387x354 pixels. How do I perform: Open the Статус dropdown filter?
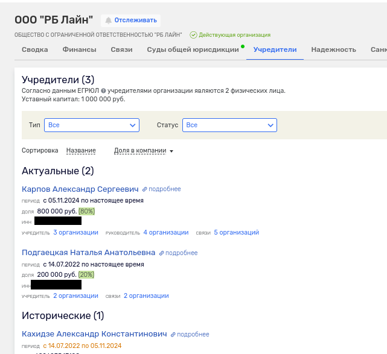coord(229,125)
